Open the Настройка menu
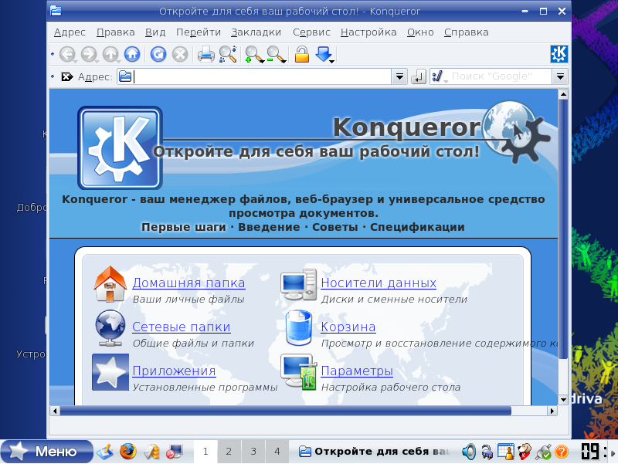Viewport: 618px width, 464px height. pyautogui.click(x=368, y=32)
